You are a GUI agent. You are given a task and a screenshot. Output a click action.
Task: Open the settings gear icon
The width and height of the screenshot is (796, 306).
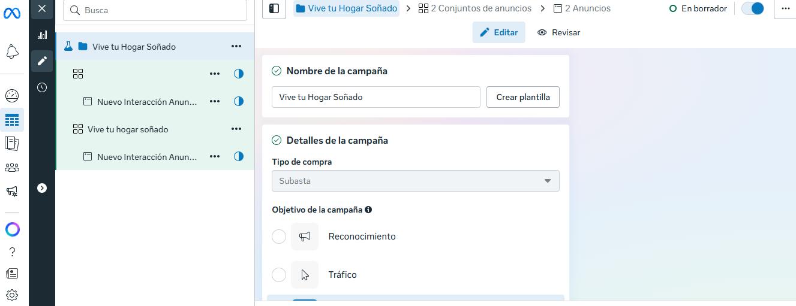pyautogui.click(x=12, y=295)
